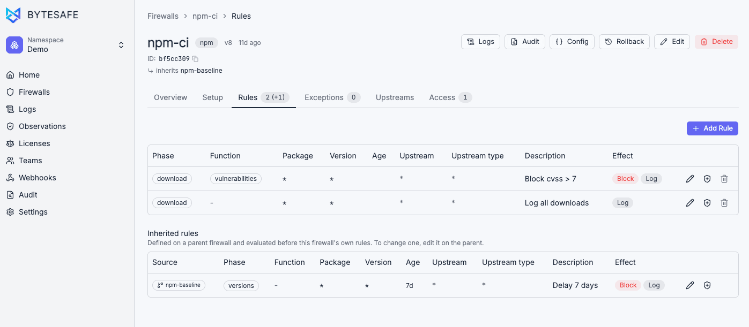Switch to the Upstreams tab

(x=395, y=97)
